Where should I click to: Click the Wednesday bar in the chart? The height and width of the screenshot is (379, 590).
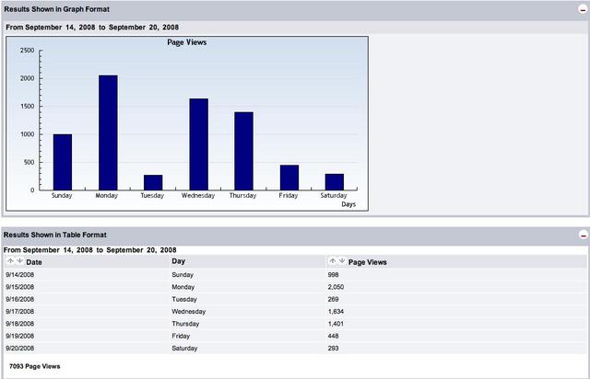(199, 144)
